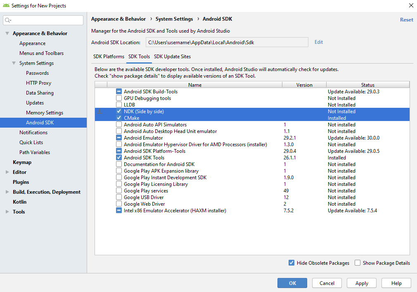This screenshot has height=292, width=417.
Task: Expand the Editor section
Action: coord(7,172)
